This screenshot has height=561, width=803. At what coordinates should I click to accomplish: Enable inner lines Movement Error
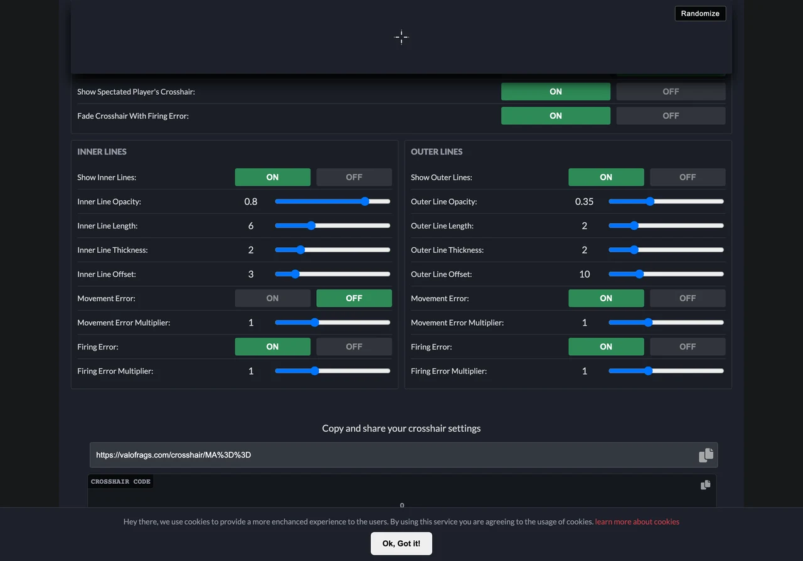click(272, 298)
